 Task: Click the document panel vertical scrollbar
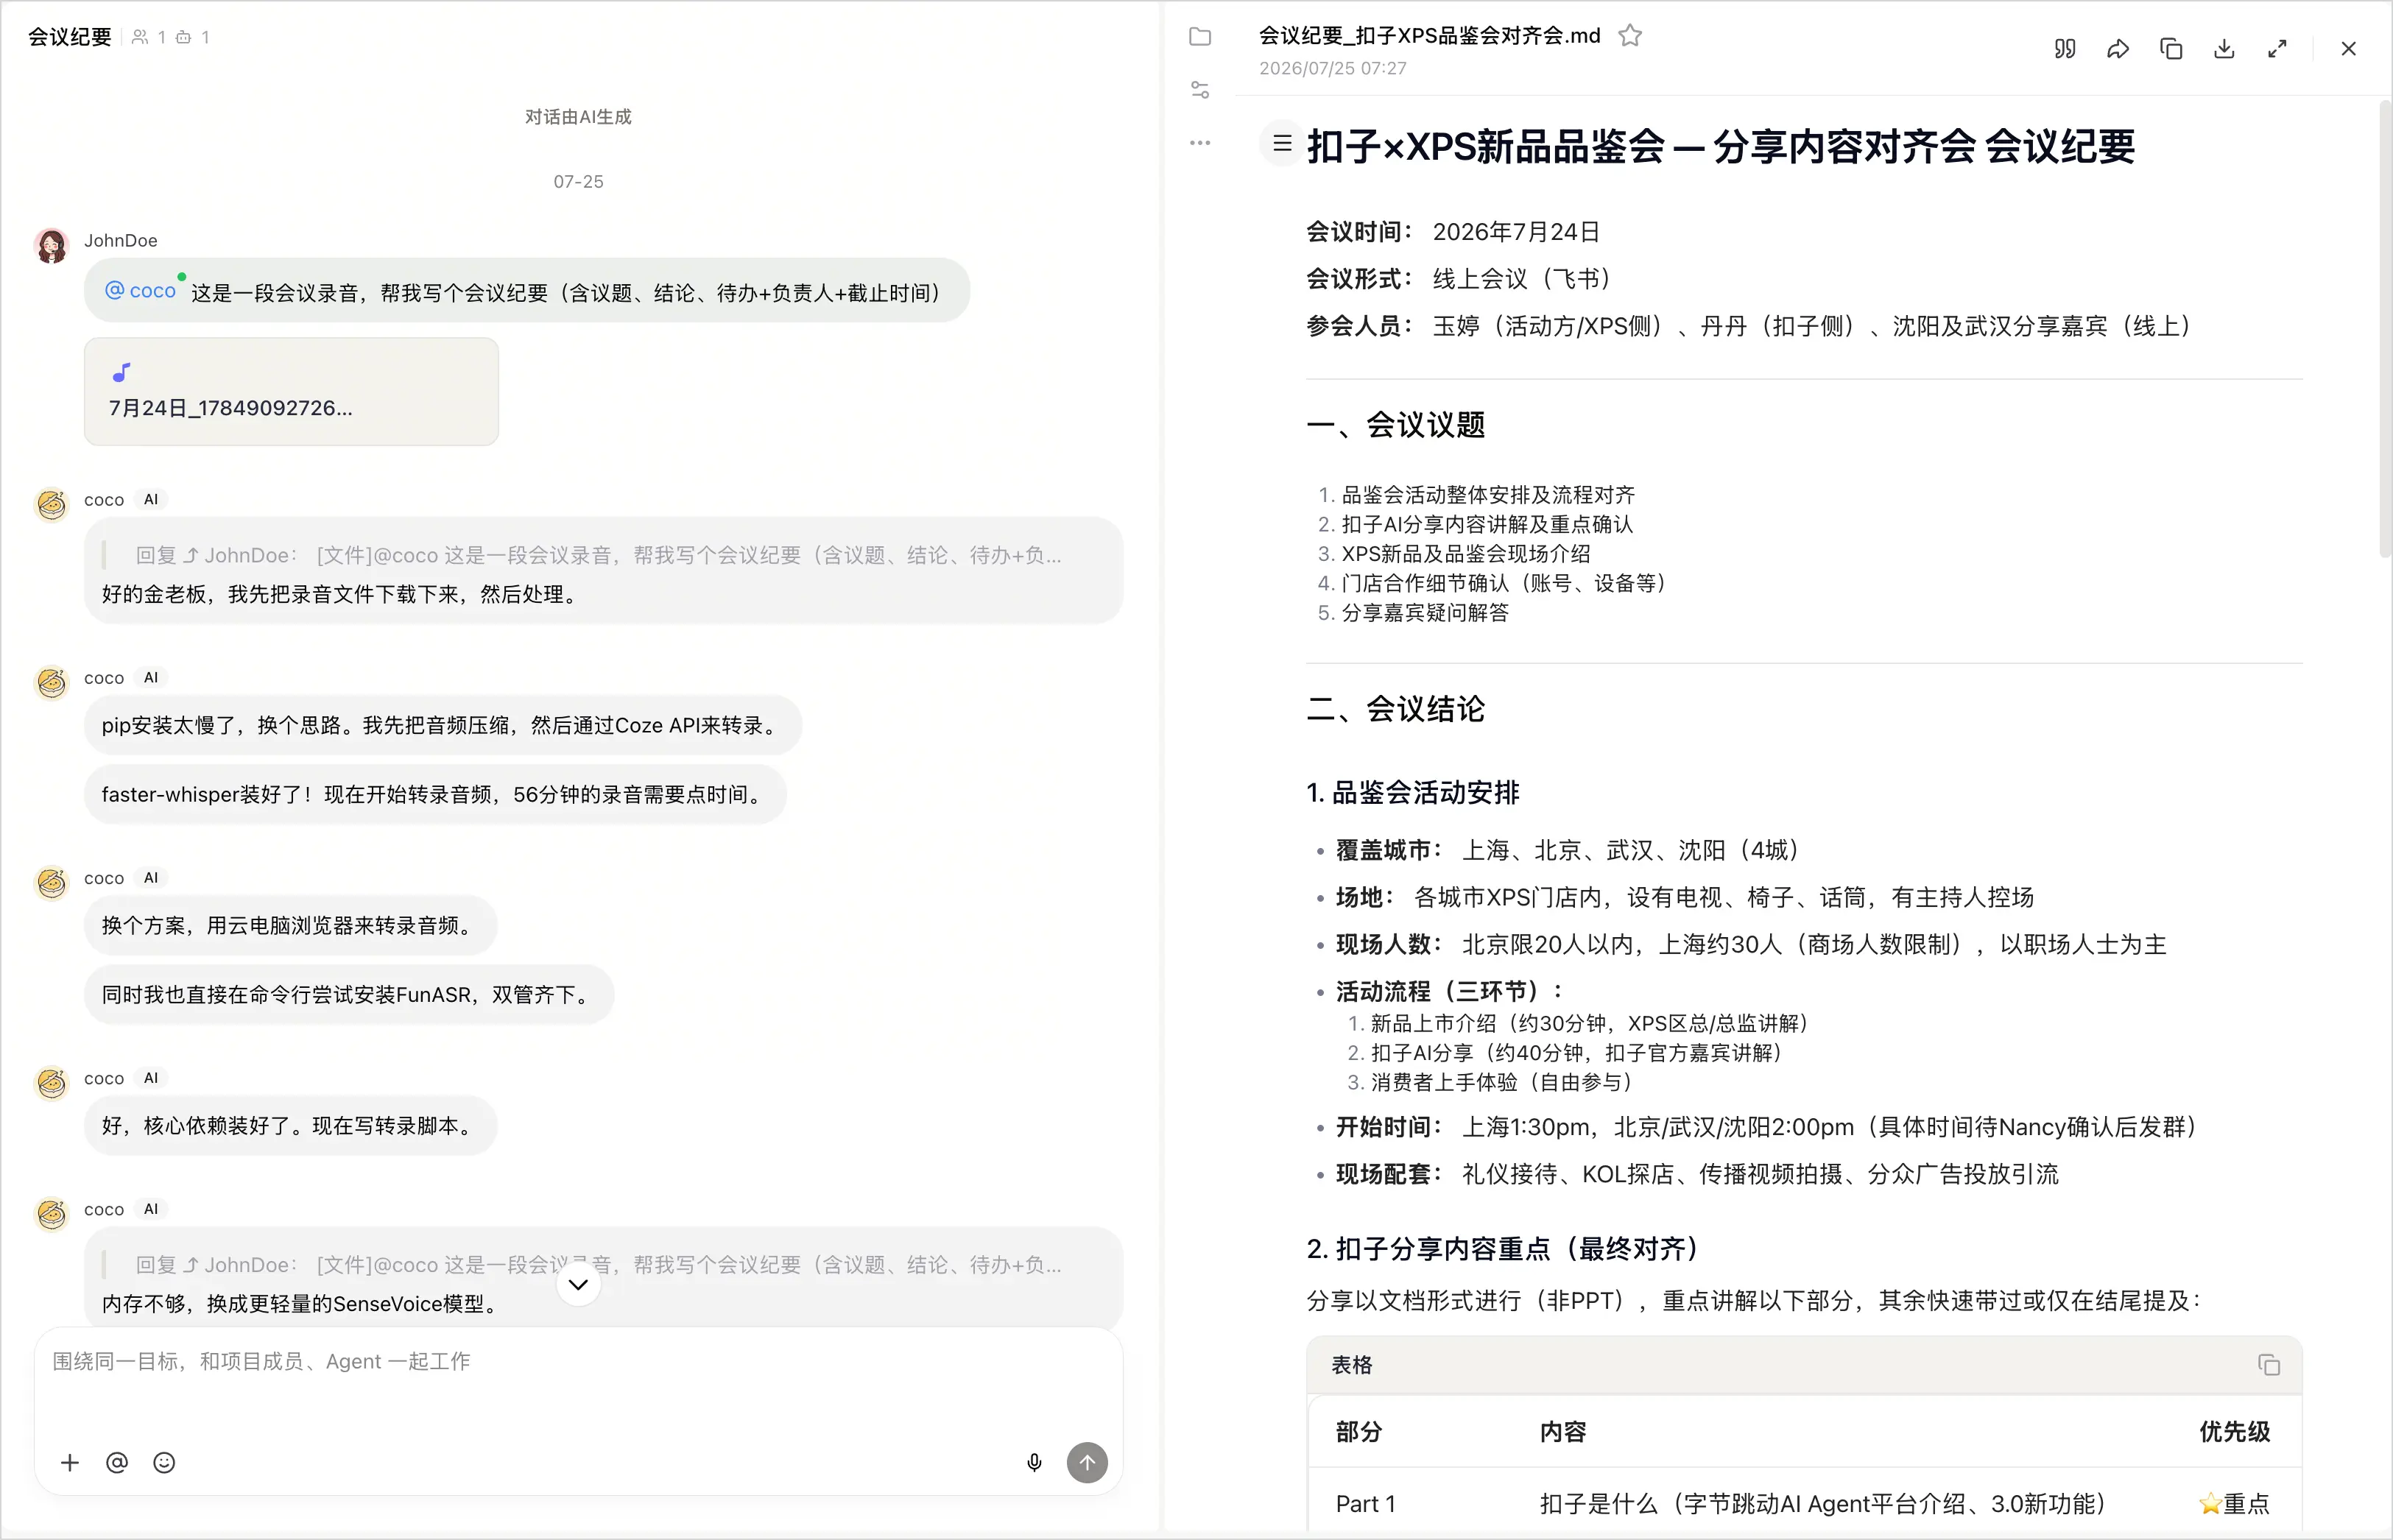2384,330
